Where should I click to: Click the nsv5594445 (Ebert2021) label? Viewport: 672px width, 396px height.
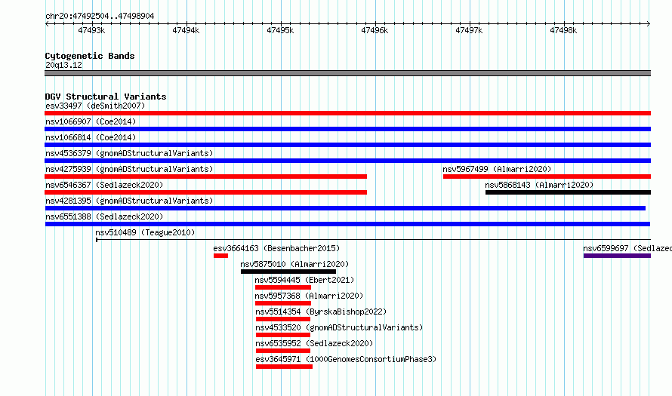click(304, 280)
